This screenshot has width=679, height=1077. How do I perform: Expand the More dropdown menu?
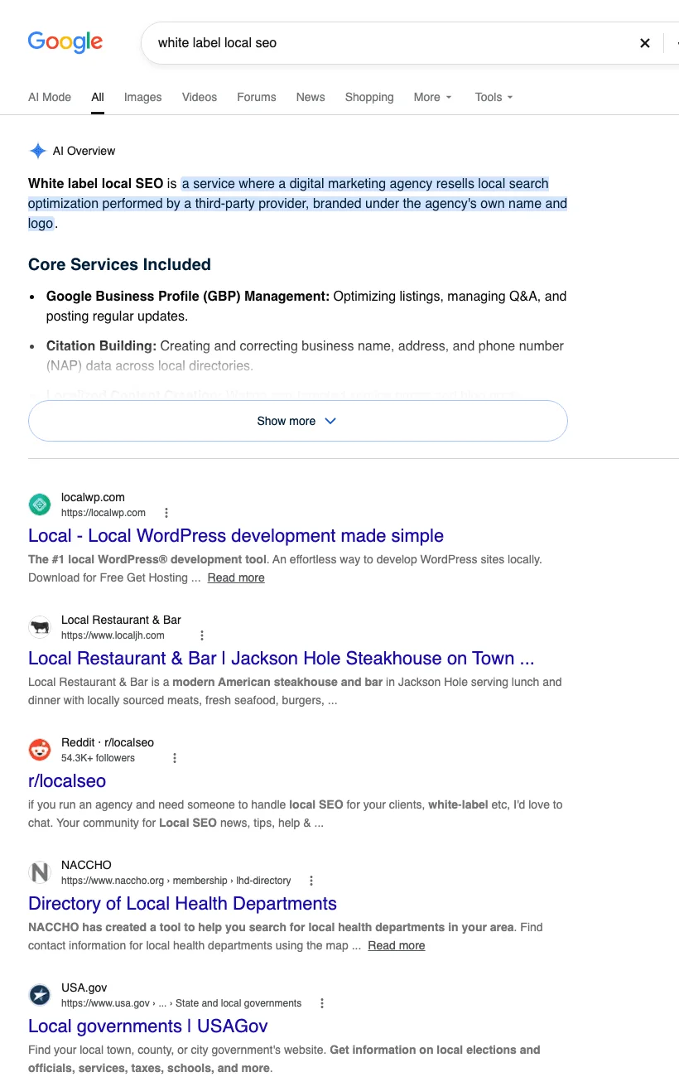coord(433,97)
